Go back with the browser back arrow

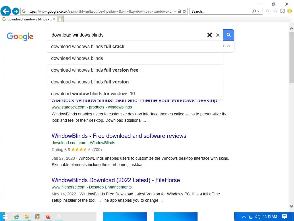[x=6, y=11]
